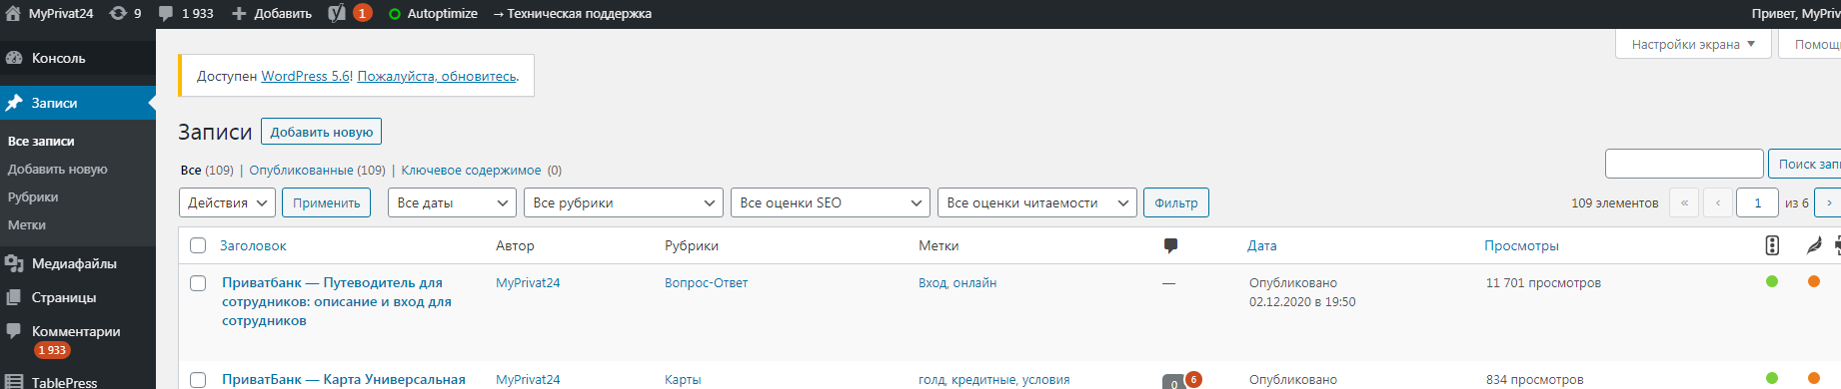
Task: Follow the Пожалуйста, обновитесь link
Action: click(x=437, y=76)
